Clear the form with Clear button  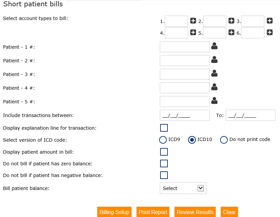coord(229,212)
